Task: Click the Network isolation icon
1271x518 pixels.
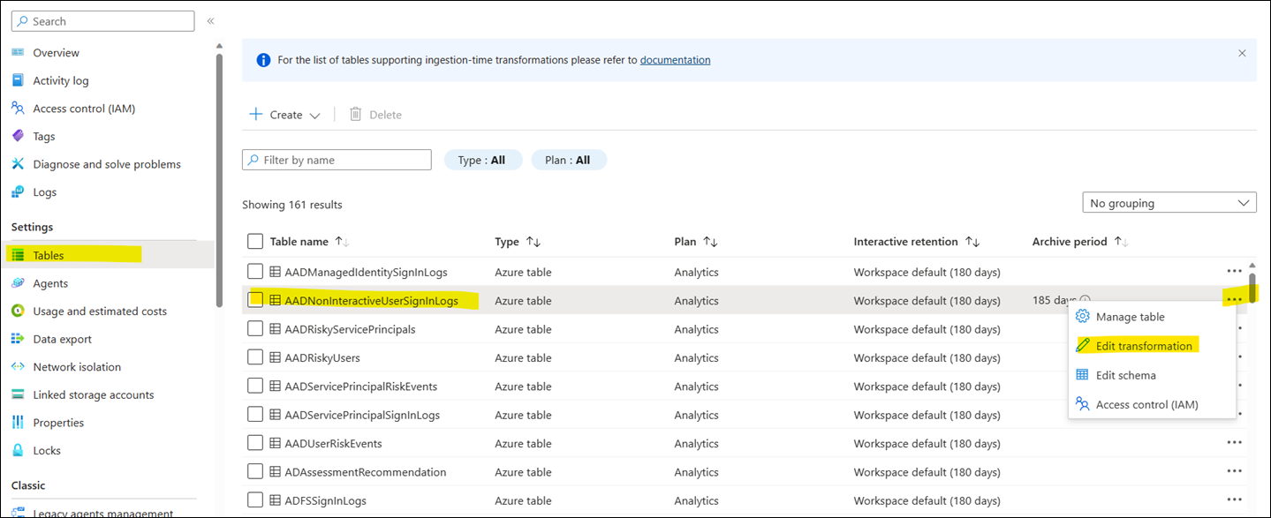Action: click(18, 366)
